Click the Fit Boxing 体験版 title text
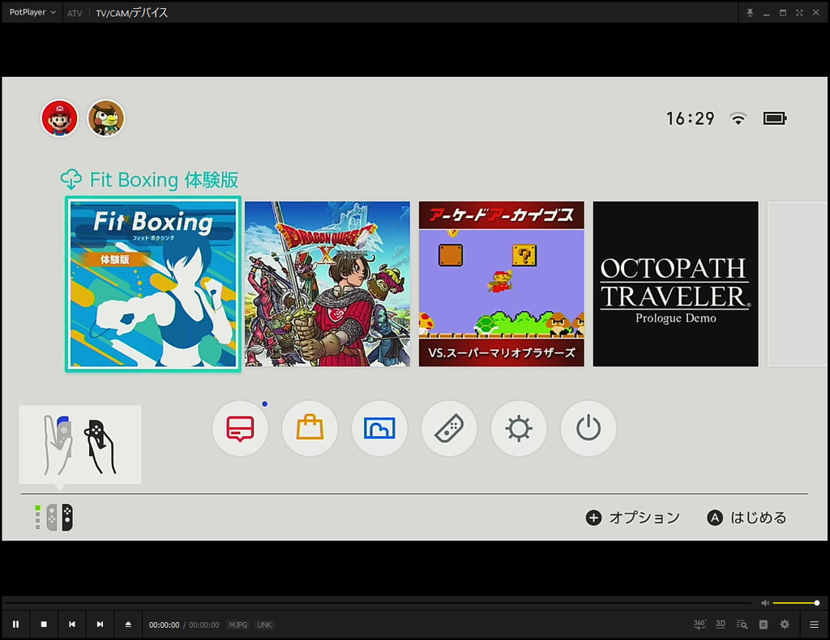Image resolution: width=830 pixels, height=640 pixels. tap(164, 180)
